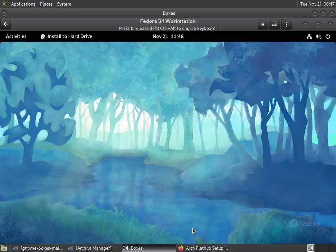Open the System menu

(64, 4)
